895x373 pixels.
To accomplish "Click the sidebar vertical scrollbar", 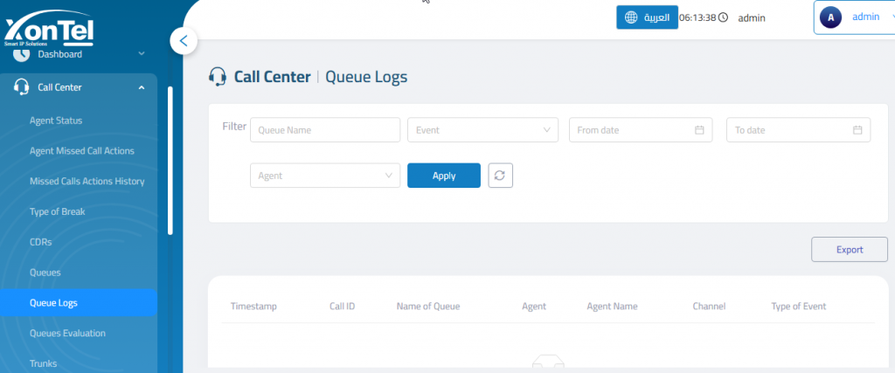I will pos(170,160).
